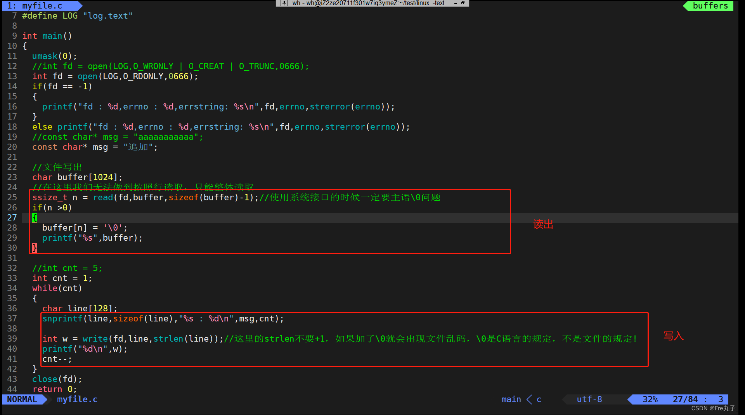Click the 'ssize_t n = read(...)' statement
Screen dimensions: 745x415
pyautogui.click(x=146, y=198)
